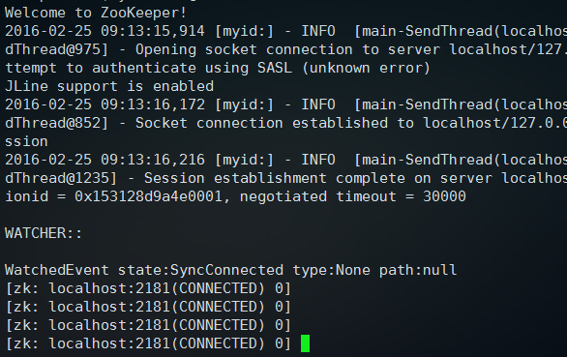Click 'dThread@975]' text
The width and height of the screenshot is (567, 357).
57,49
